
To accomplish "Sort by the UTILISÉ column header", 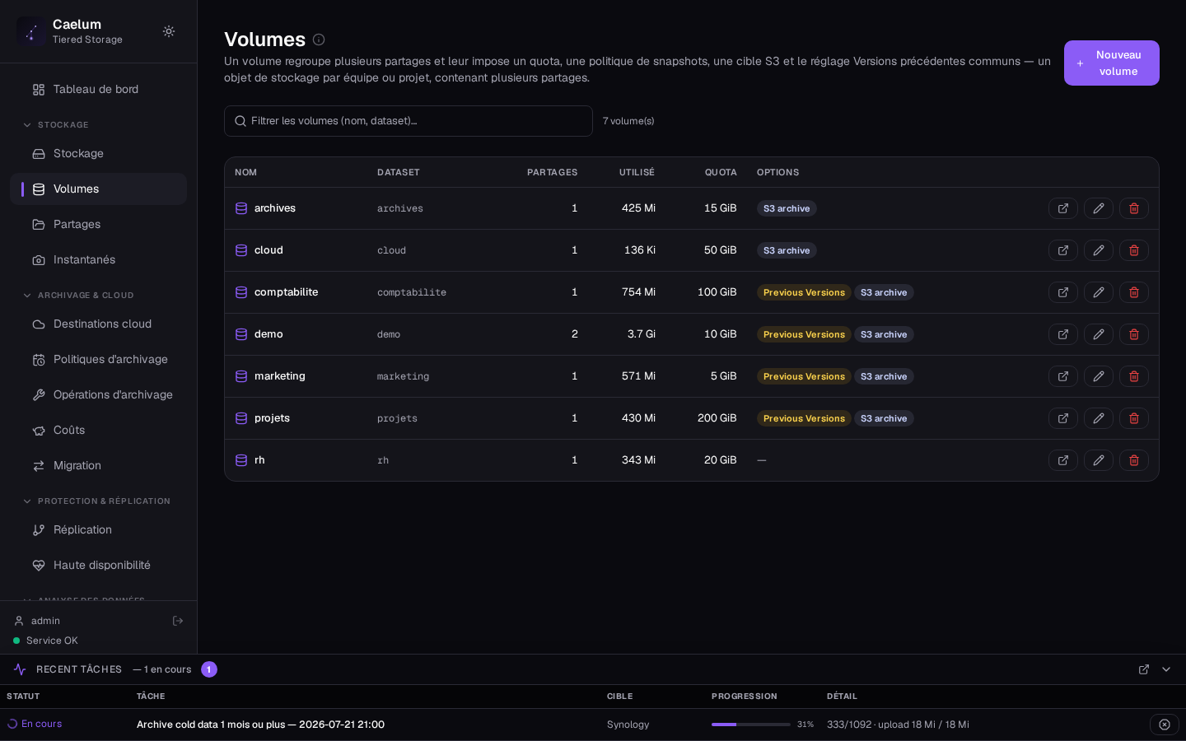I will tap(637, 172).
